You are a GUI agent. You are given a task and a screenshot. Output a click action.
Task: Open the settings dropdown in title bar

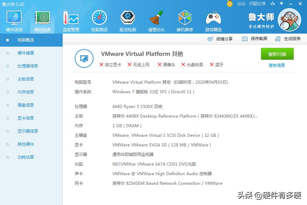(282, 4)
